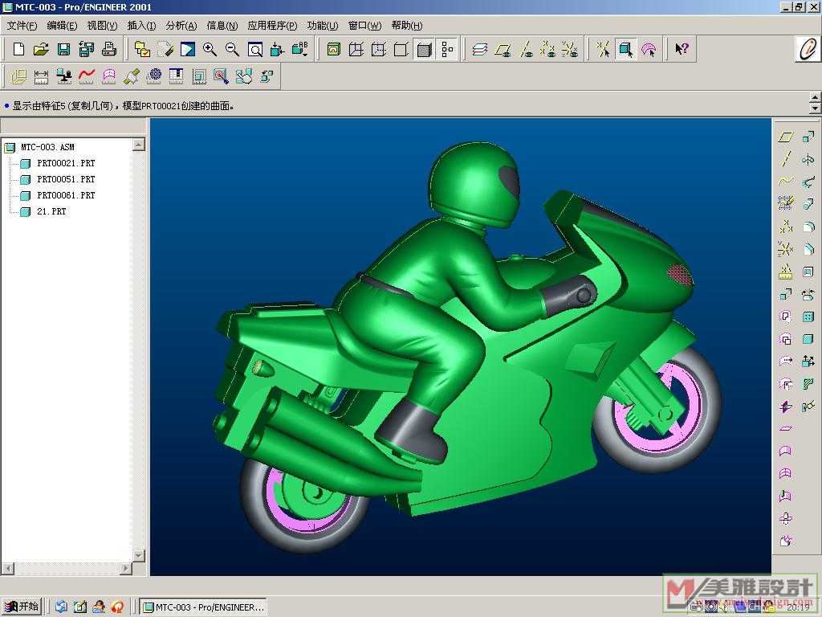Open the 分析(A) menu
This screenshot has width=822, height=617.
181,25
